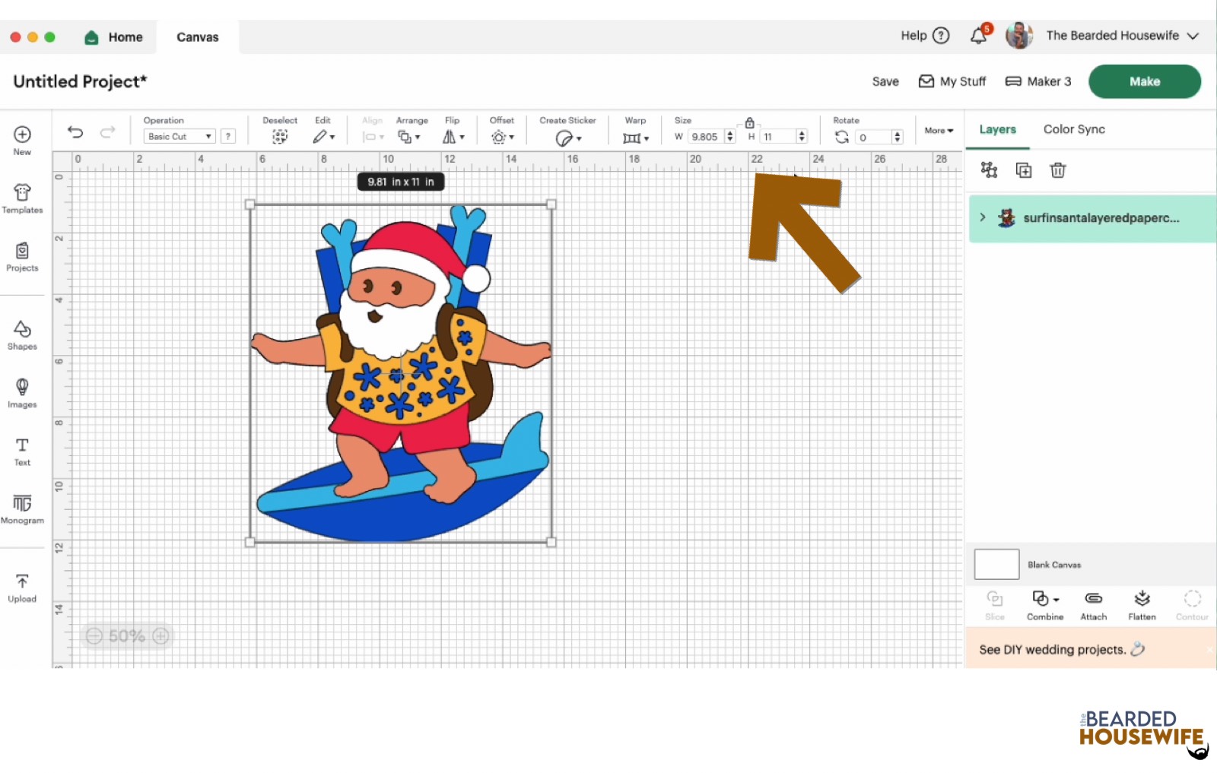The width and height of the screenshot is (1217, 773).
Task: Open the Templates panel
Action: tap(22, 198)
